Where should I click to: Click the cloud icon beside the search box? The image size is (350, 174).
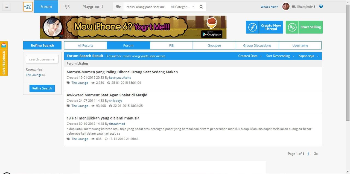118,7
